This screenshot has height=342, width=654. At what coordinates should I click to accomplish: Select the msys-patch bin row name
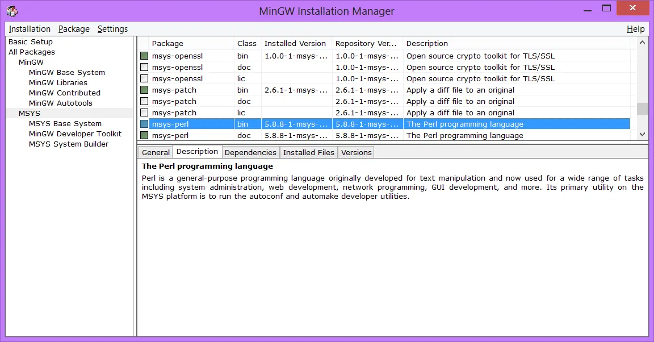[174, 90]
